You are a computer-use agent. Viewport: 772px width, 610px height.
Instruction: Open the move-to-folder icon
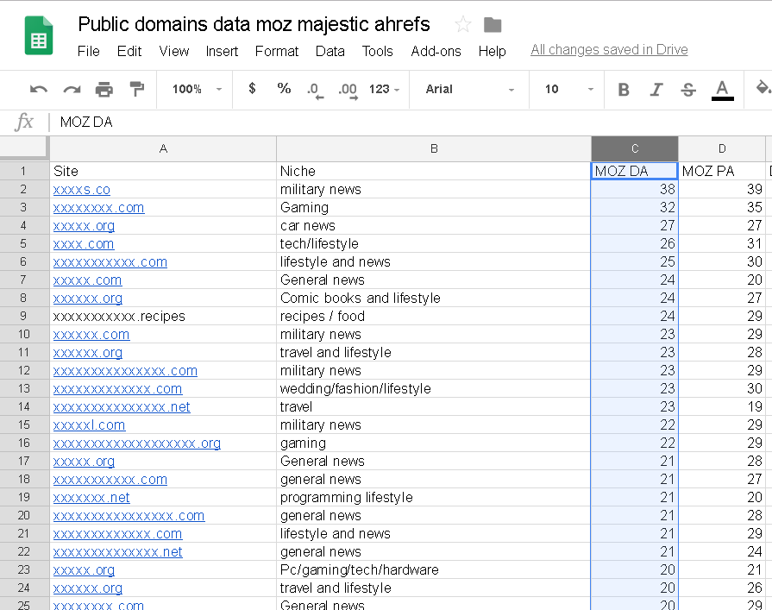[x=493, y=24]
